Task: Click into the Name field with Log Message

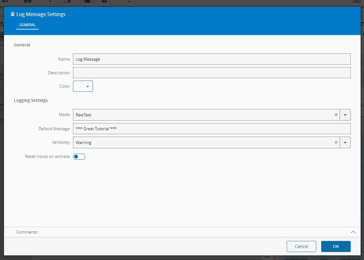Action: coord(212,59)
